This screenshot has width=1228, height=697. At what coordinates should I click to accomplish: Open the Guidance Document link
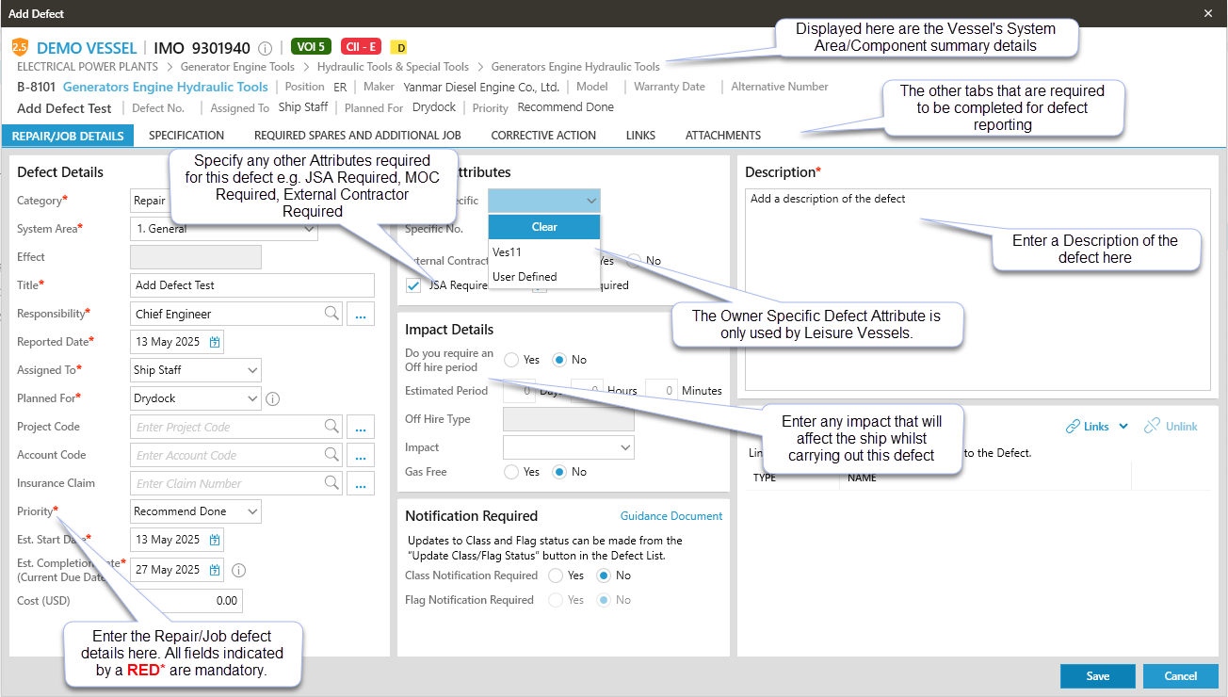tap(671, 516)
